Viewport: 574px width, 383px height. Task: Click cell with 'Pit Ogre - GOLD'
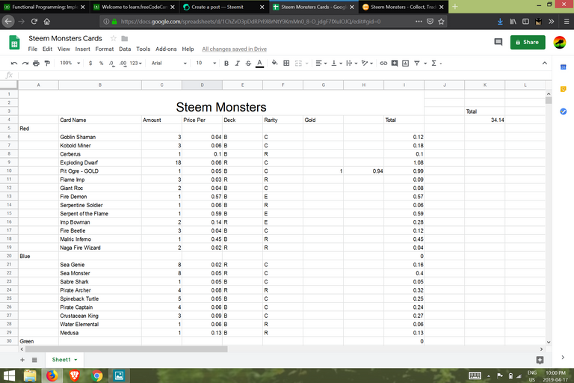100,171
